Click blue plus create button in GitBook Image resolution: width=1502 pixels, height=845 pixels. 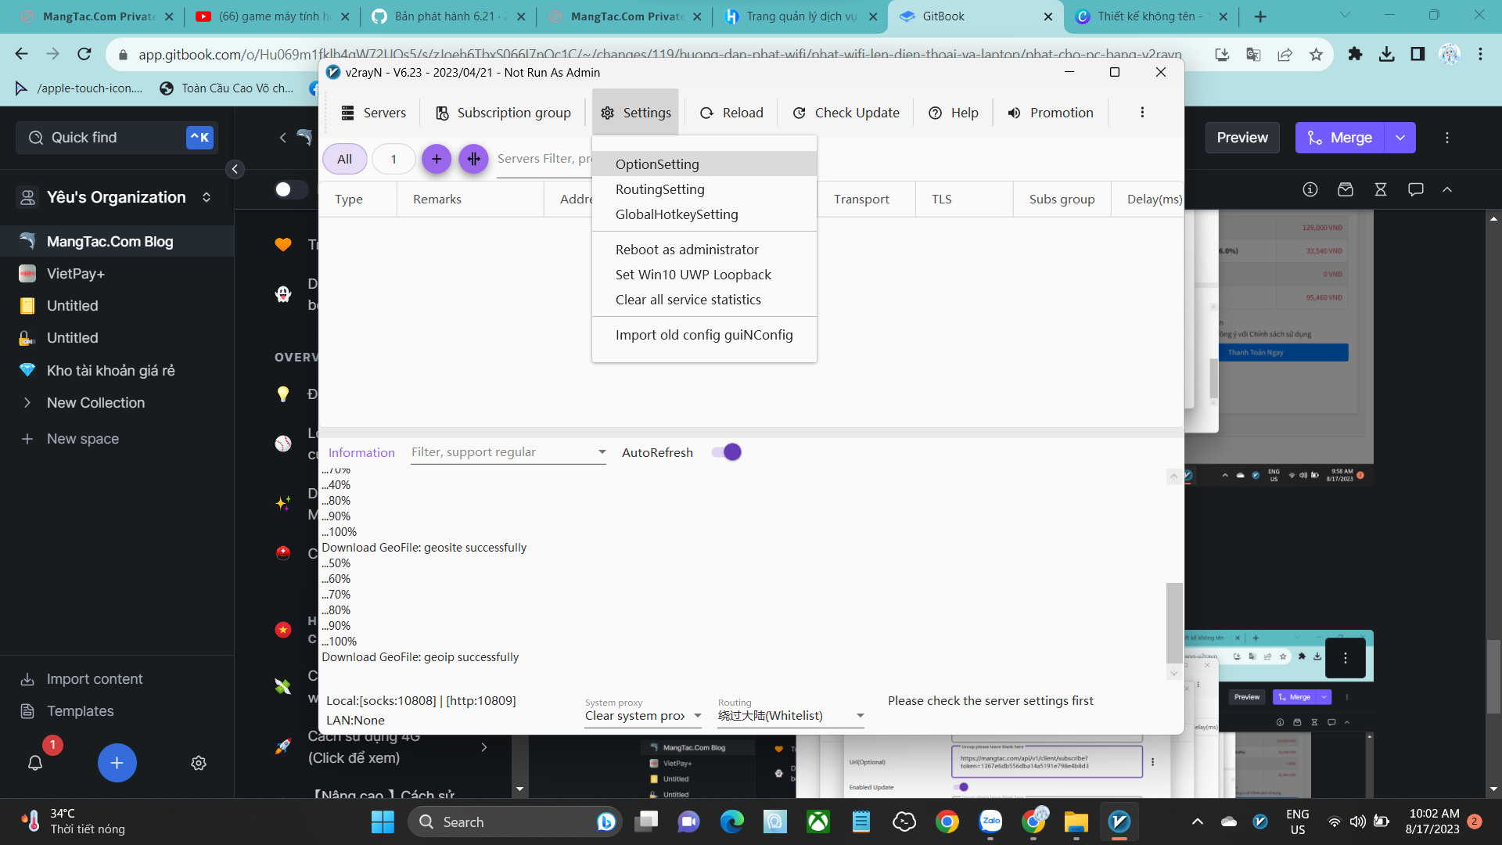point(117,763)
